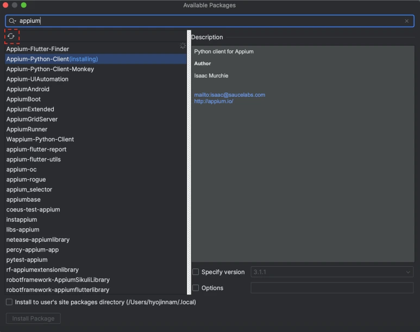This screenshot has width=420, height=332.
Task: Select coeus-test-appium package
Action: 96,210
